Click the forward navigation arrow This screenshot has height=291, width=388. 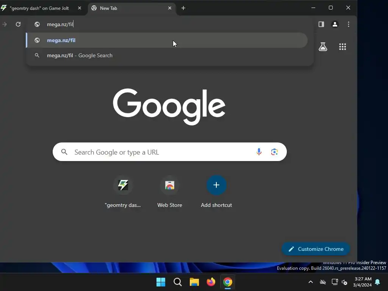pyautogui.click(x=5, y=24)
